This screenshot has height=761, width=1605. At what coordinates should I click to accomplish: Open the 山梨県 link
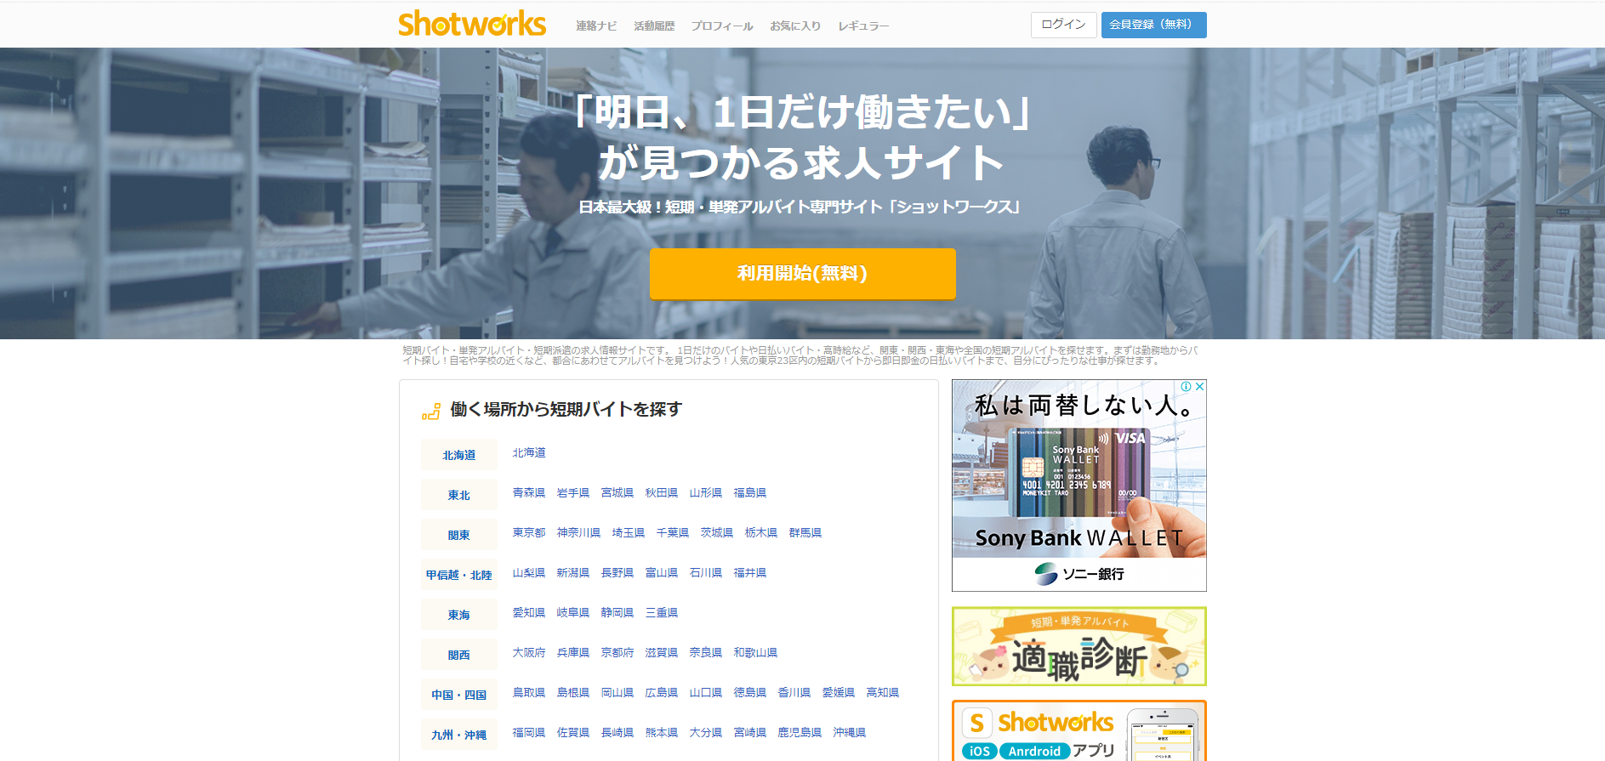pyautogui.click(x=529, y=572)
